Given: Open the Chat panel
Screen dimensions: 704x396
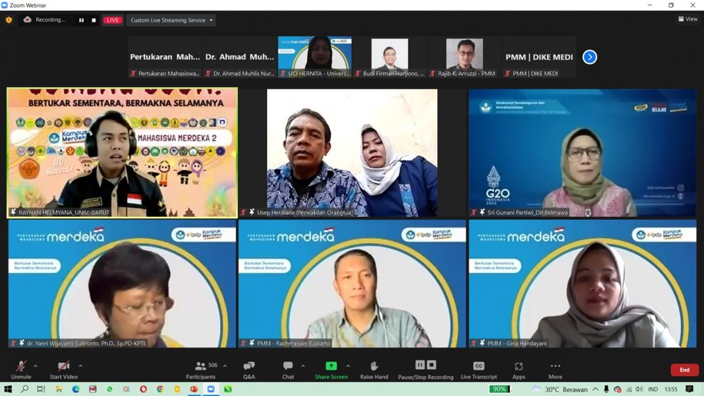Looking at the screenshot, I should coord(288,369).
